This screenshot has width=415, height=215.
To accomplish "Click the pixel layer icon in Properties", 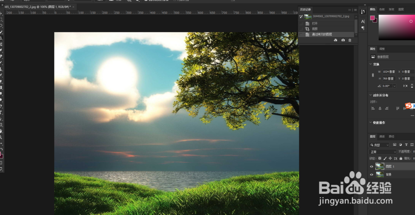I will coord(373,57).
